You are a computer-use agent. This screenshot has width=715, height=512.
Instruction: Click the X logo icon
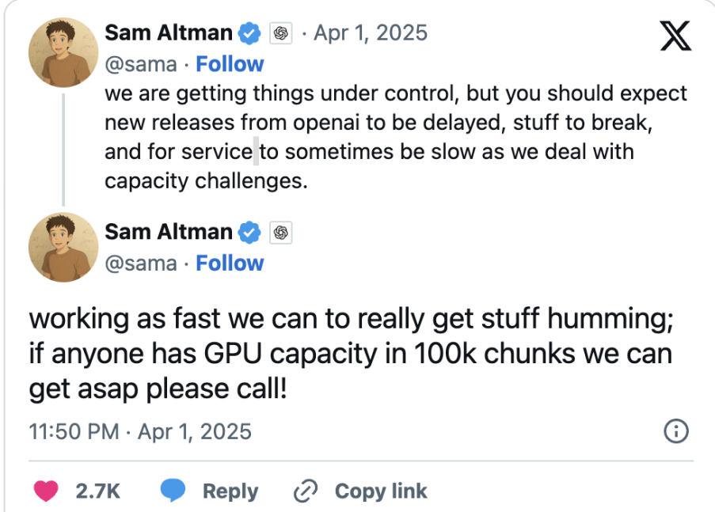pyautogui.click(x=675, y=36)
